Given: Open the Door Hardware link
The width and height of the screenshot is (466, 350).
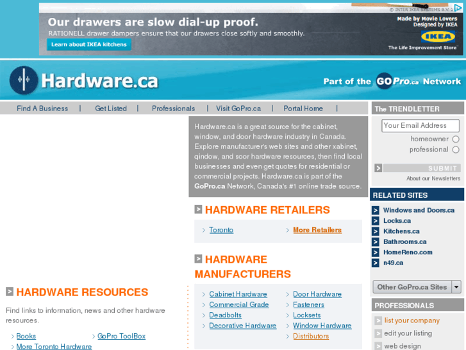Looking at the screenshot, I should pyautogui.click(x=317, y=294).
